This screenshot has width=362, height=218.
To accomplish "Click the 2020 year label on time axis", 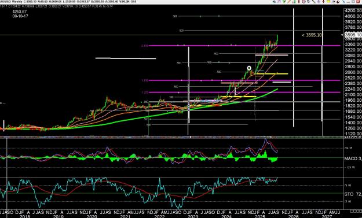I will 92,216.
